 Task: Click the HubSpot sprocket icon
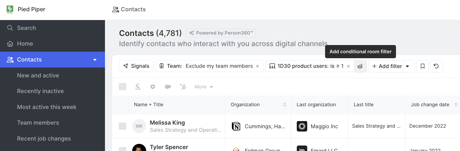(183, 87)
